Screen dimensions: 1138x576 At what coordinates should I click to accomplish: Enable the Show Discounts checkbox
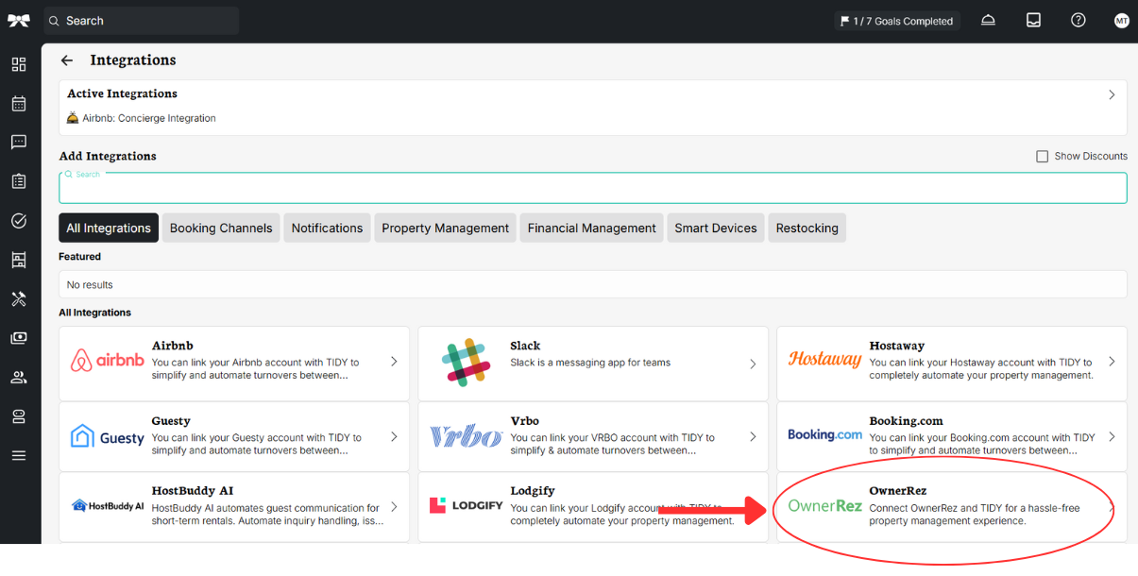[x=1042, y=157]
